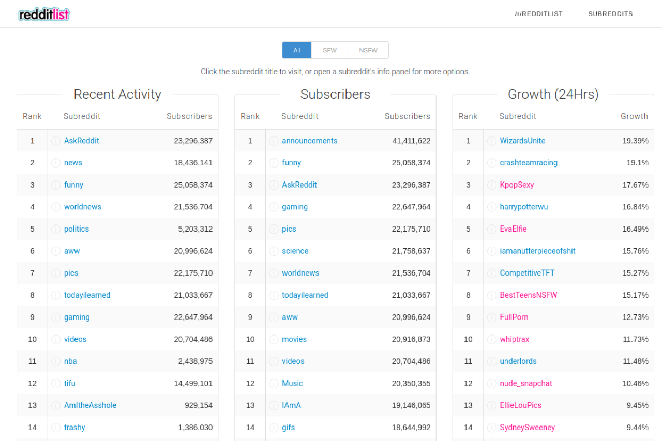662x441 pixels.
Task: Open the info icon for Music
Action: pyautogui.click(x=274, y=383)
